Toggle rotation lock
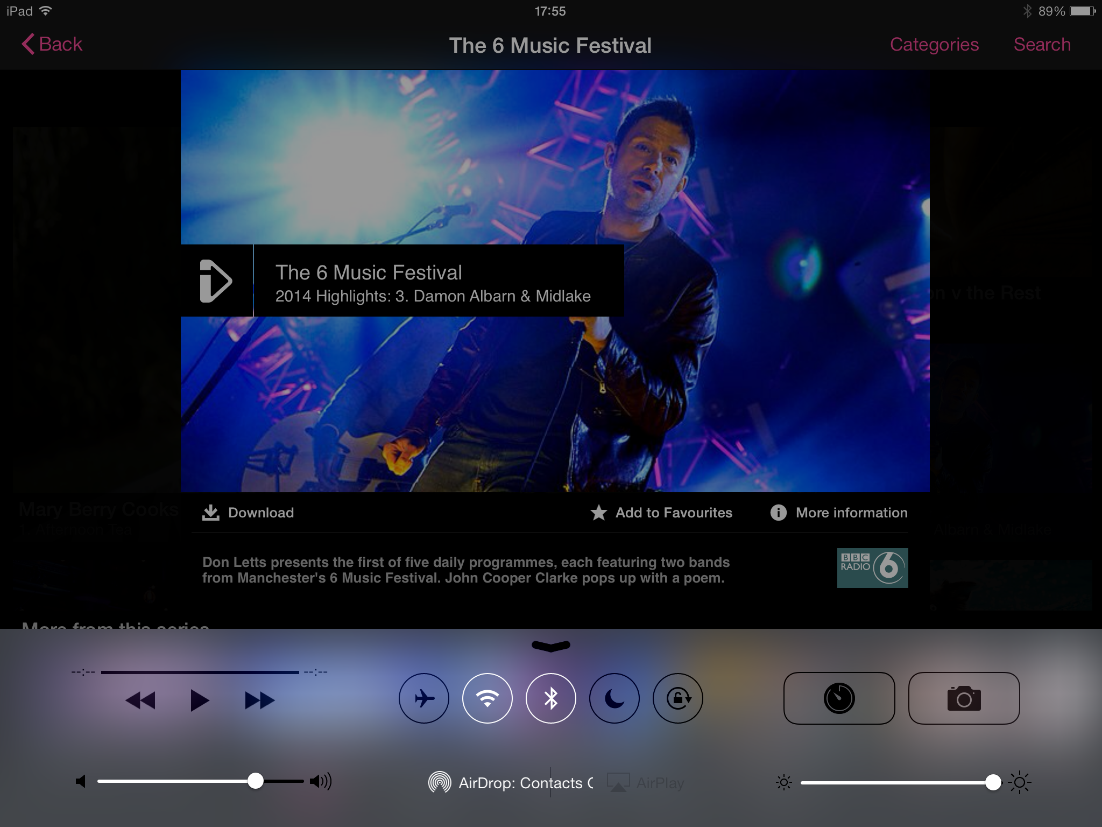The image size is (1102, 827). 678,698
